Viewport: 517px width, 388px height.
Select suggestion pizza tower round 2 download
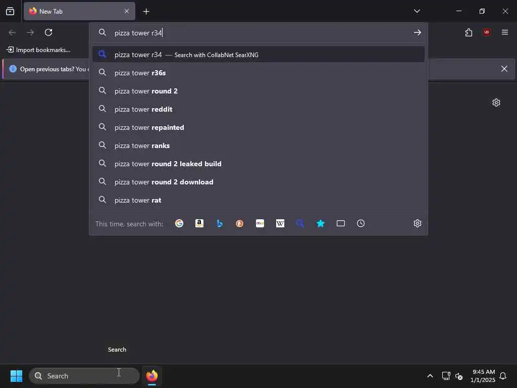(258, 182)
